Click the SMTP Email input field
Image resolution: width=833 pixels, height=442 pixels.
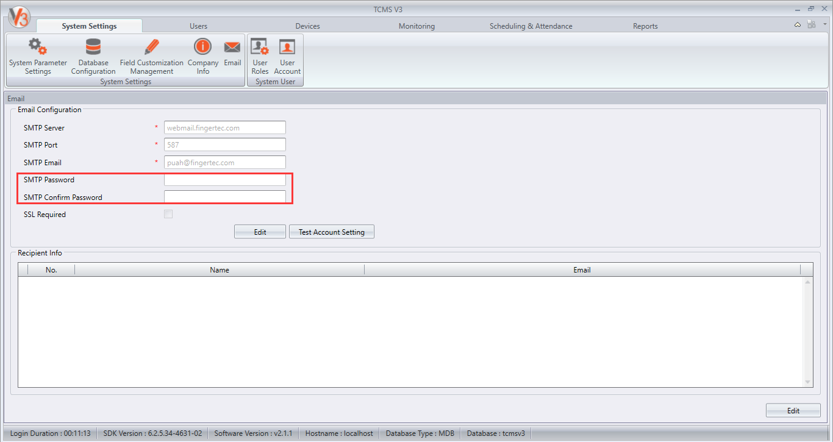[224, 162]
